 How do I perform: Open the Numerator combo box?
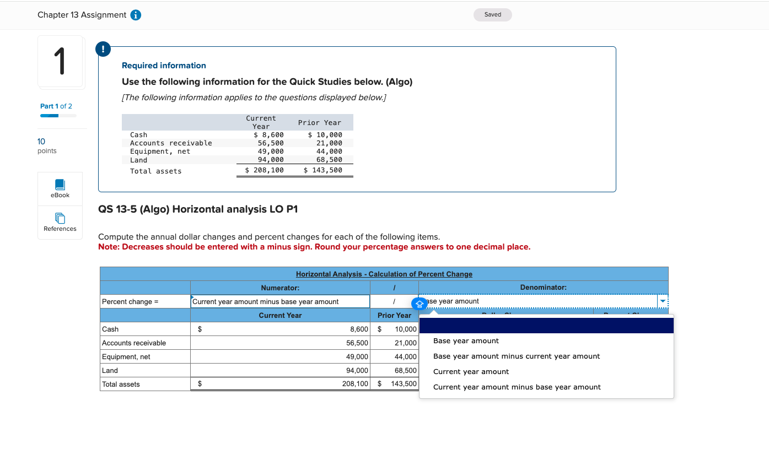(x=280, y=301)
